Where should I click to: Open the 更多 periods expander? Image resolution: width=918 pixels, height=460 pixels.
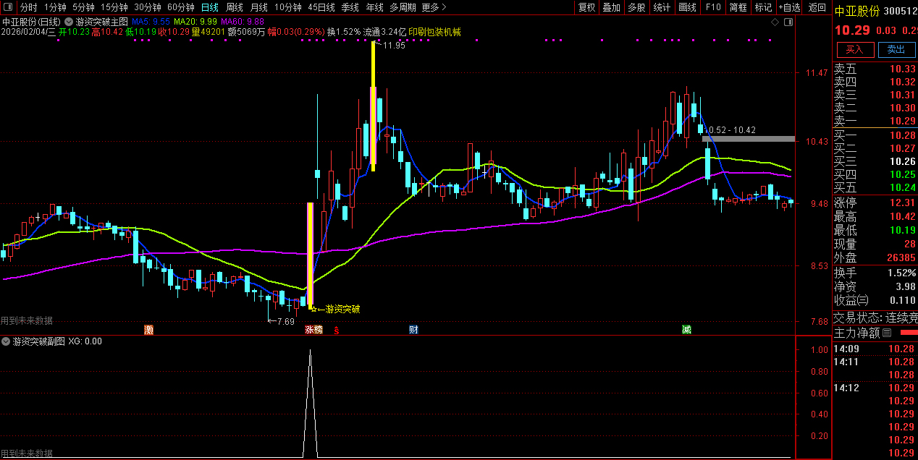[433, 7]
